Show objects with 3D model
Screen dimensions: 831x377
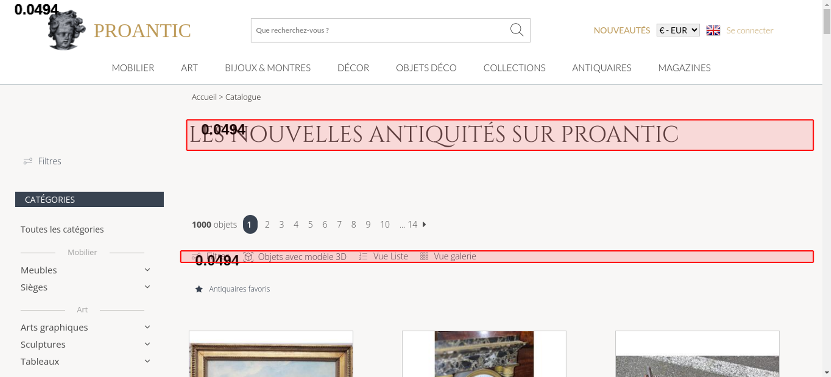pos(295,257)
